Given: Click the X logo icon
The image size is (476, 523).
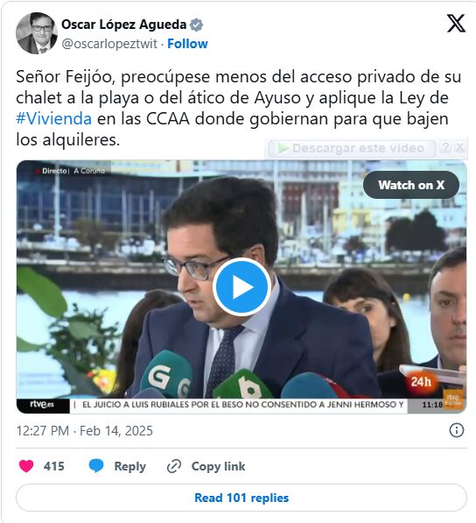Looking at the screenshot, I should pyautogui.click(x=456, y=24).
